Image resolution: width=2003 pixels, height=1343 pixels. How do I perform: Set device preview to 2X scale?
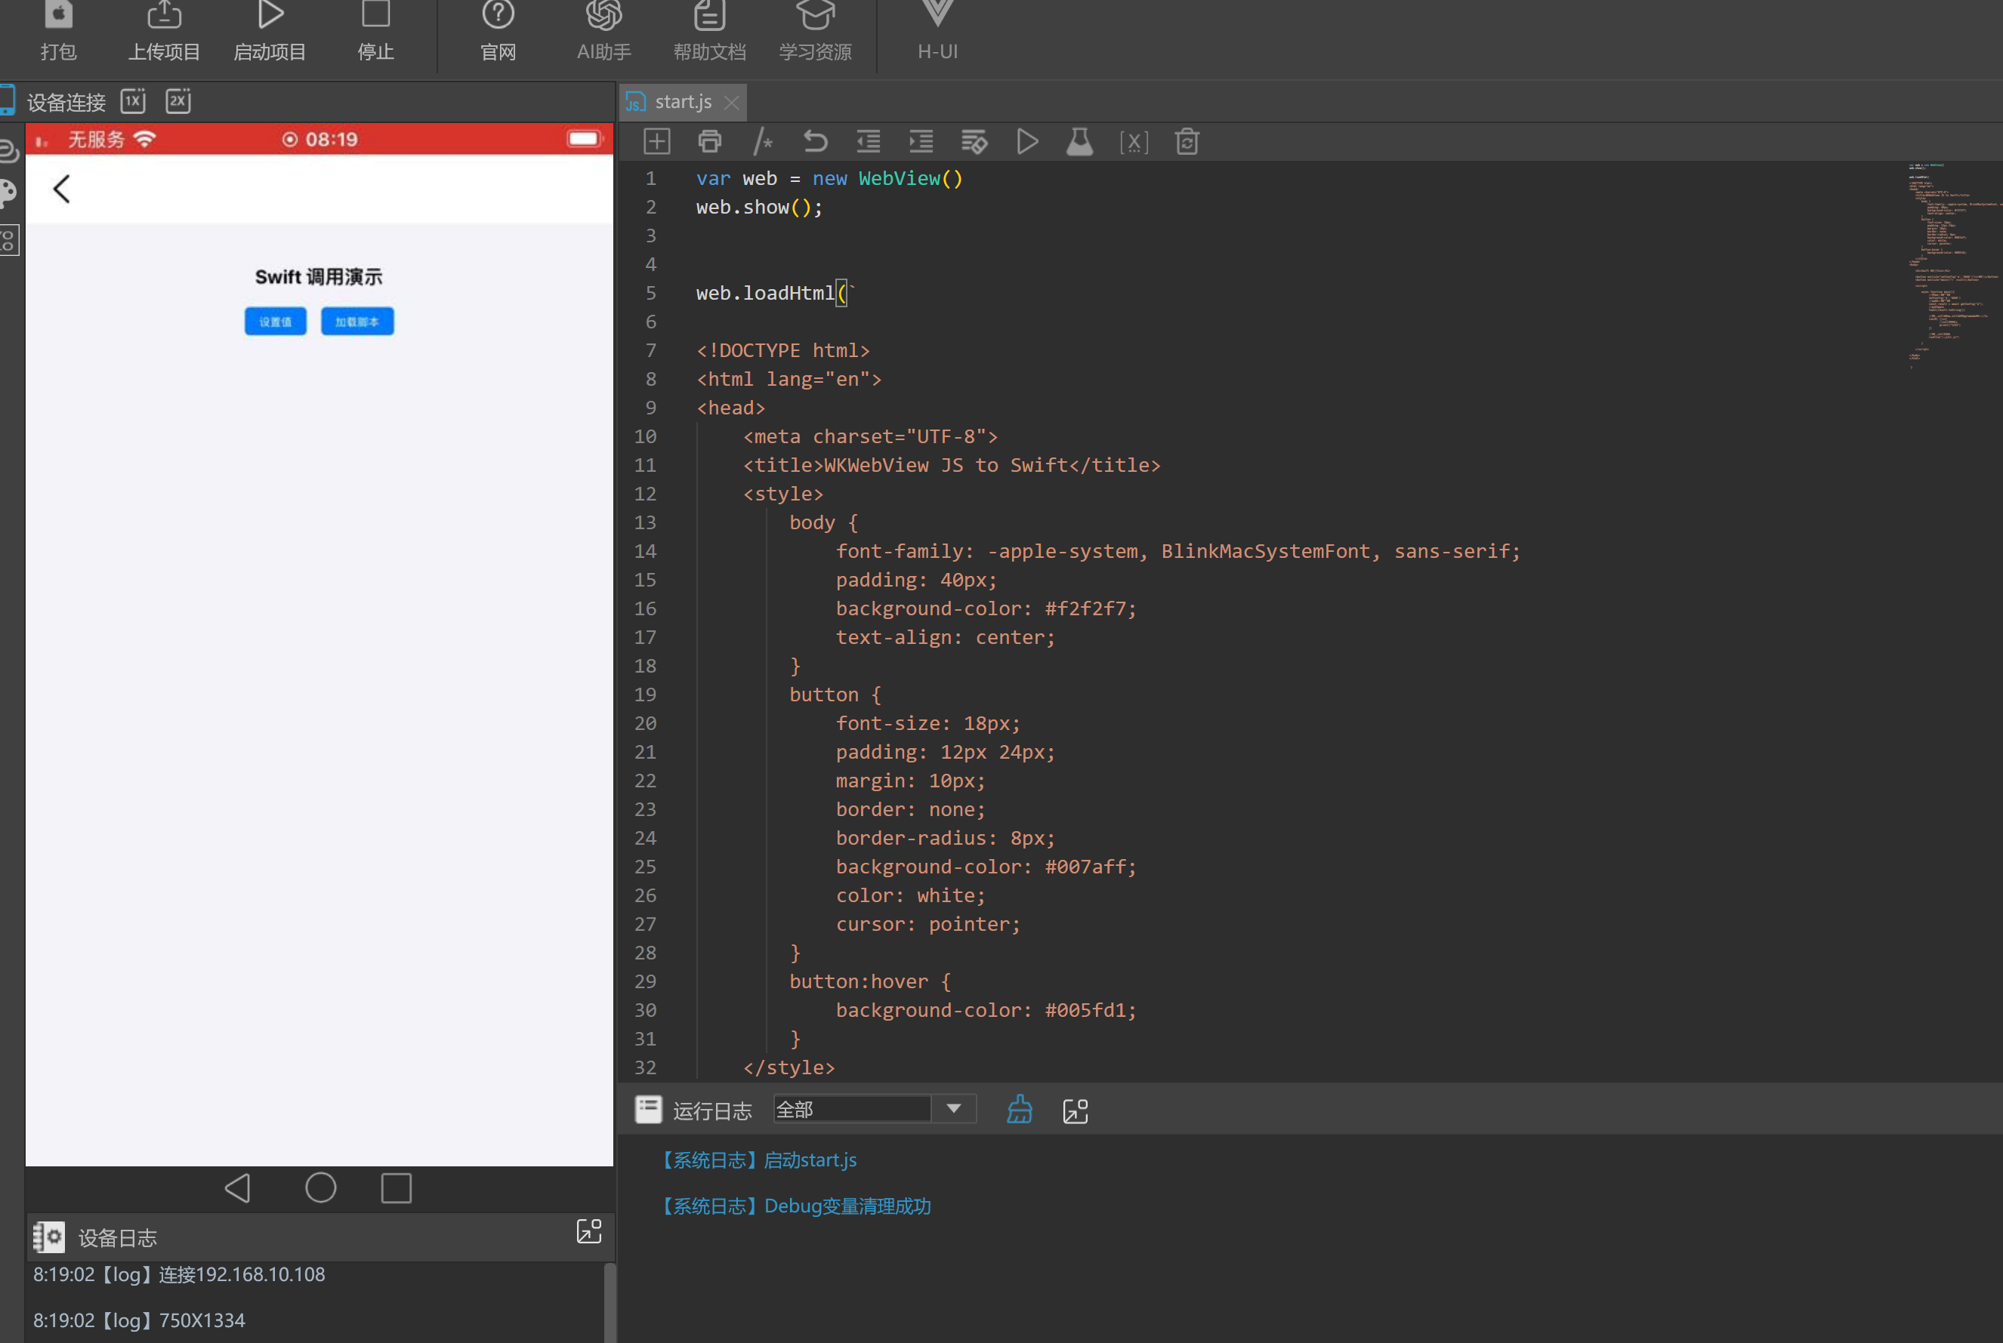click(178, 101)
